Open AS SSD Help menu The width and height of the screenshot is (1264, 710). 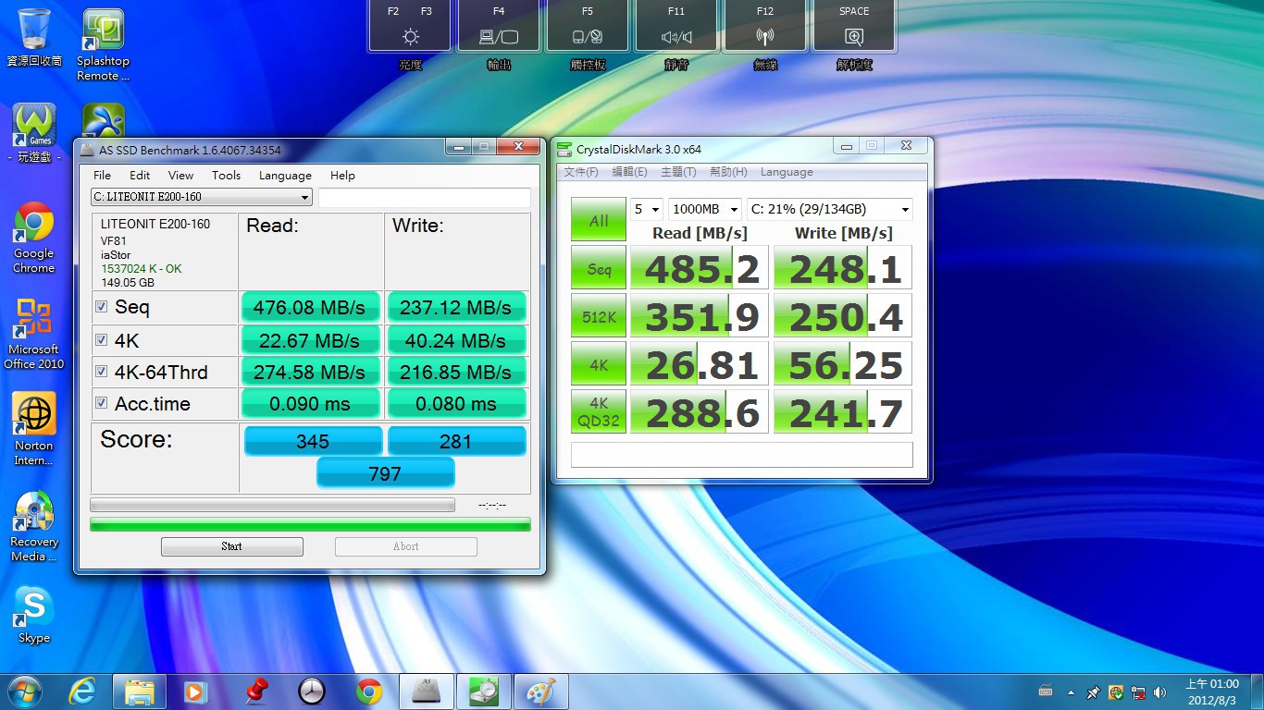pyautogui.click(x=342, y=175)
